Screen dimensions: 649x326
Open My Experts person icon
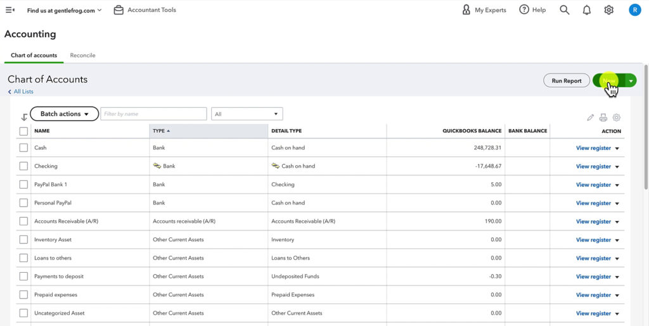[466, 10]
